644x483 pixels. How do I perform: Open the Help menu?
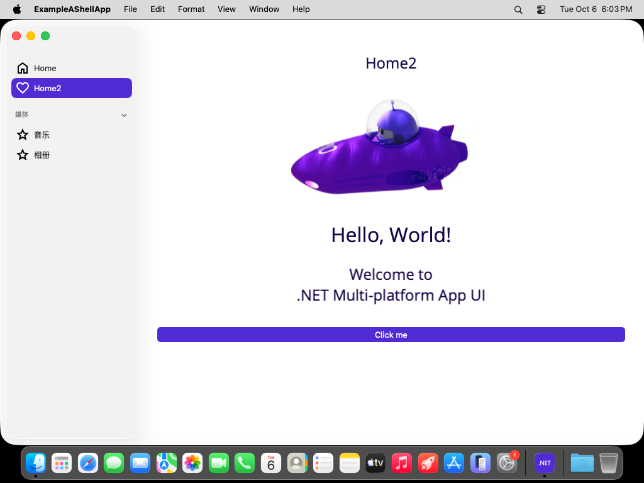[301, 9]
